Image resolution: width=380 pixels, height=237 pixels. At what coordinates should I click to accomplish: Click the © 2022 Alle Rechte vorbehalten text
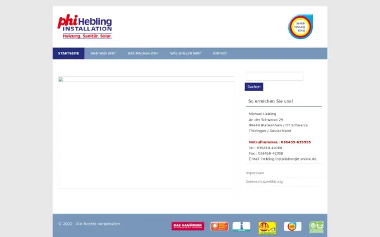(x=89, y=224)
